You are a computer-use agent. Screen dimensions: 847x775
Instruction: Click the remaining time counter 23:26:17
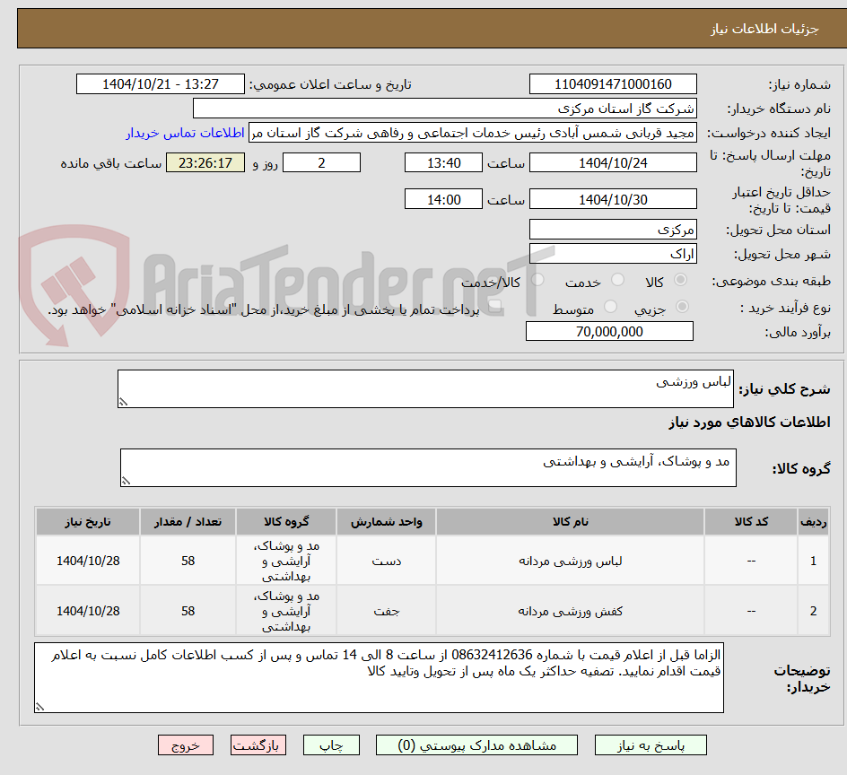coord(205,162)
